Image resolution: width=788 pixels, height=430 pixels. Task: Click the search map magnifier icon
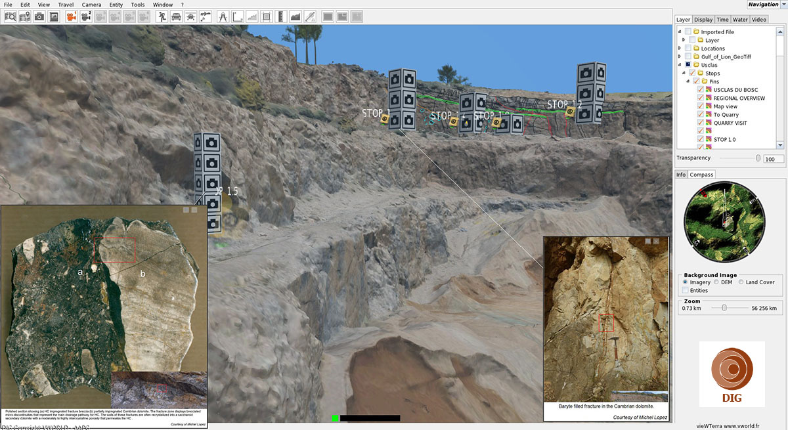pyautogui.click(x=10, y=16)
